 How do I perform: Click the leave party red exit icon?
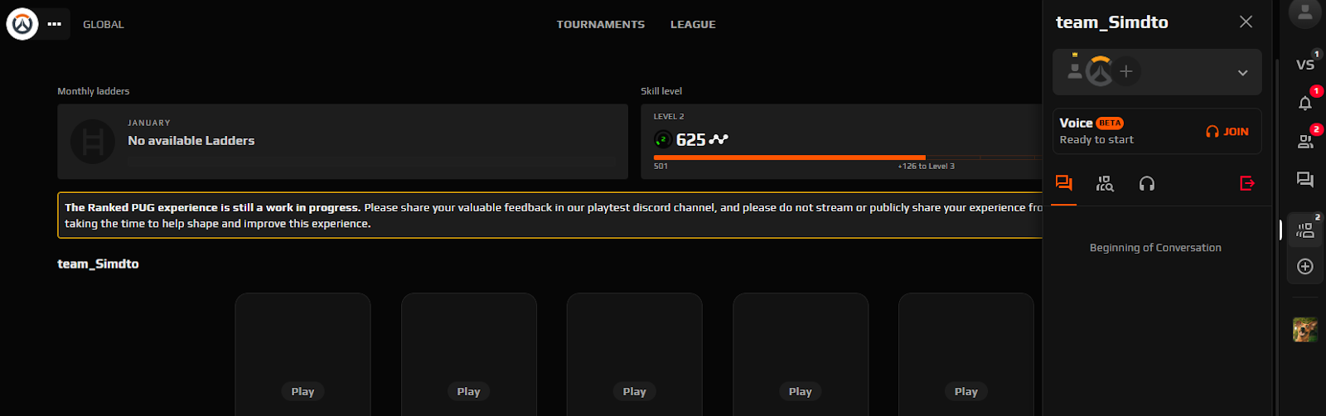click(x=1247, y=183)
